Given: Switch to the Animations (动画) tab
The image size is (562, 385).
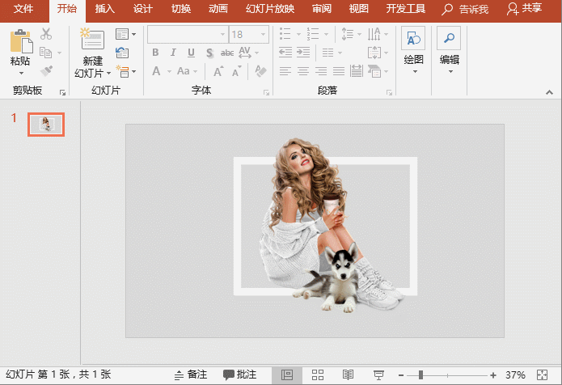Looking at the screenshot, I should pos(218,9).
